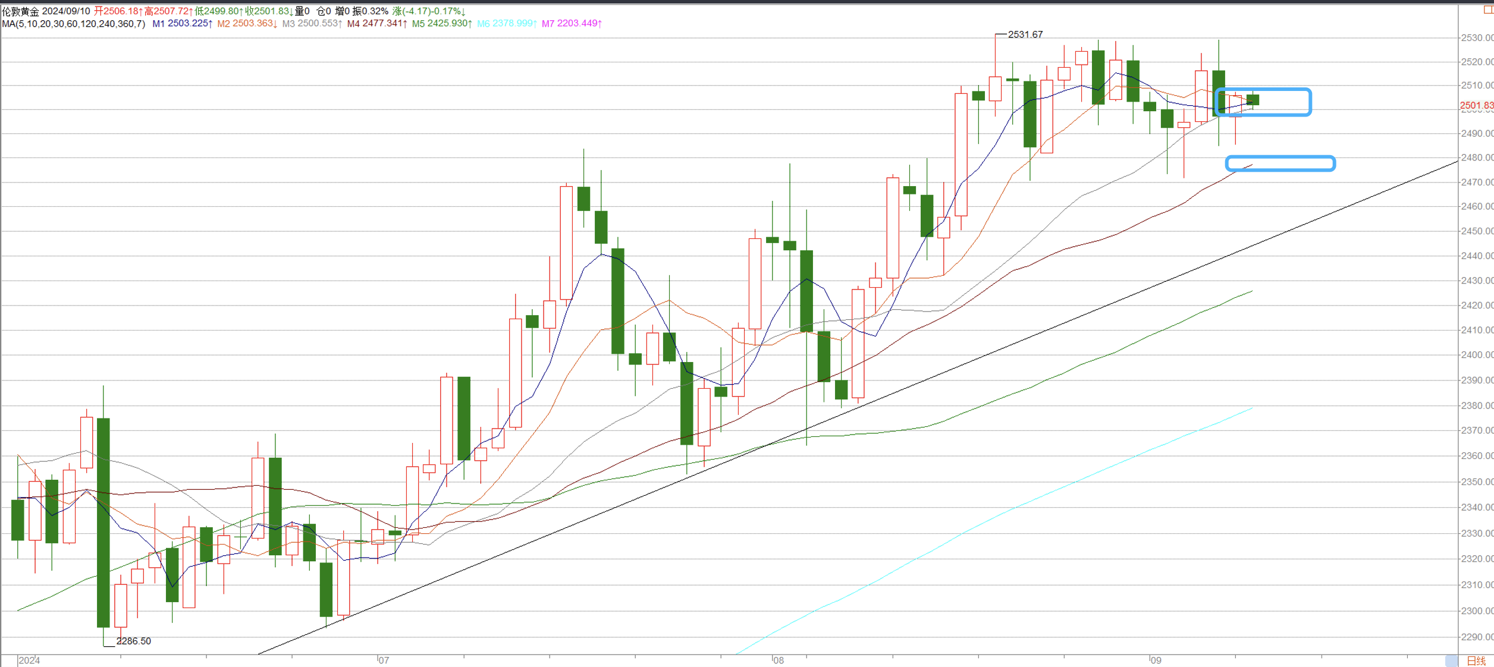The image size is (1494, 667).
Task: Click the 09 month marker on the time axis
Action: coord(1156,660)
